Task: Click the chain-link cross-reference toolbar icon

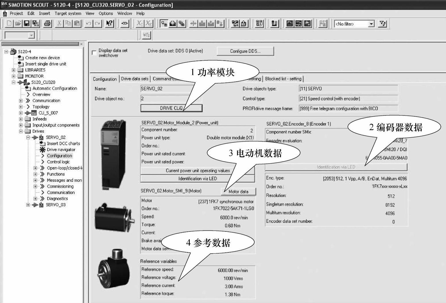Action: pos(125,24)
